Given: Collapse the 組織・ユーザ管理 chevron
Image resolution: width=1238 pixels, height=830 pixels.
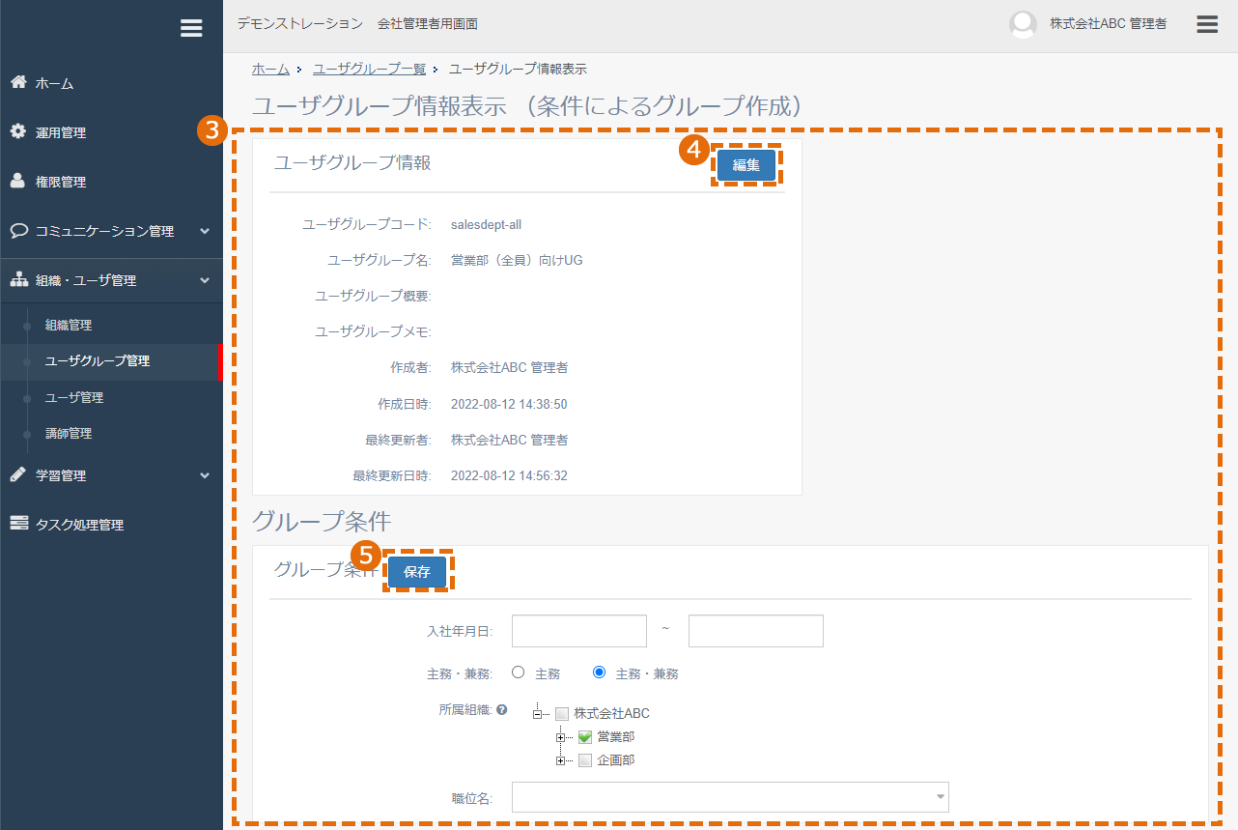Looking at the screenshot, I should [x=204, y=280].
